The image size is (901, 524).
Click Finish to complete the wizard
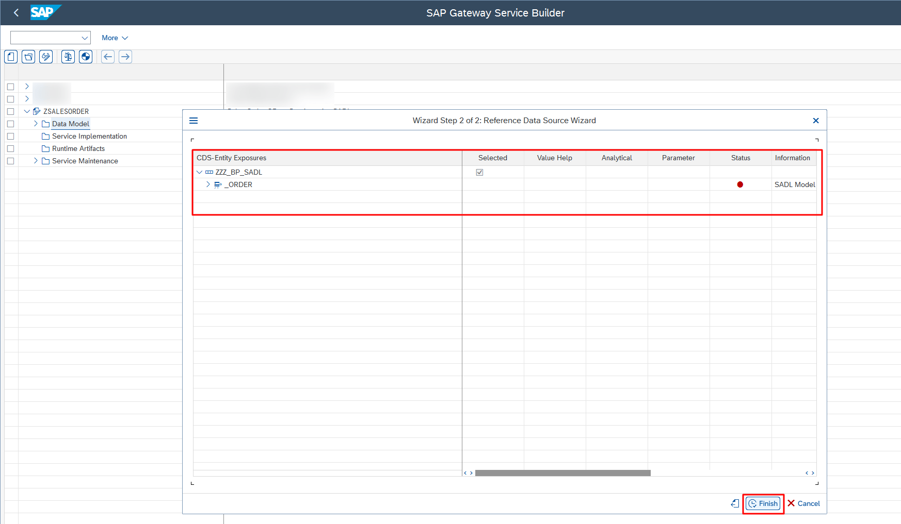click(x=763, y=503)
